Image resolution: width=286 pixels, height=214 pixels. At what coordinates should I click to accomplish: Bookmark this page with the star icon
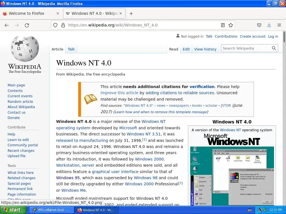pyautogui.click(x=231, y=25)
